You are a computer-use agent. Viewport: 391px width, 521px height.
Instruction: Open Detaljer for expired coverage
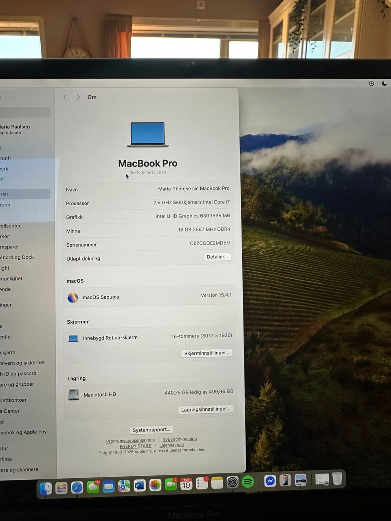(217, 257)
